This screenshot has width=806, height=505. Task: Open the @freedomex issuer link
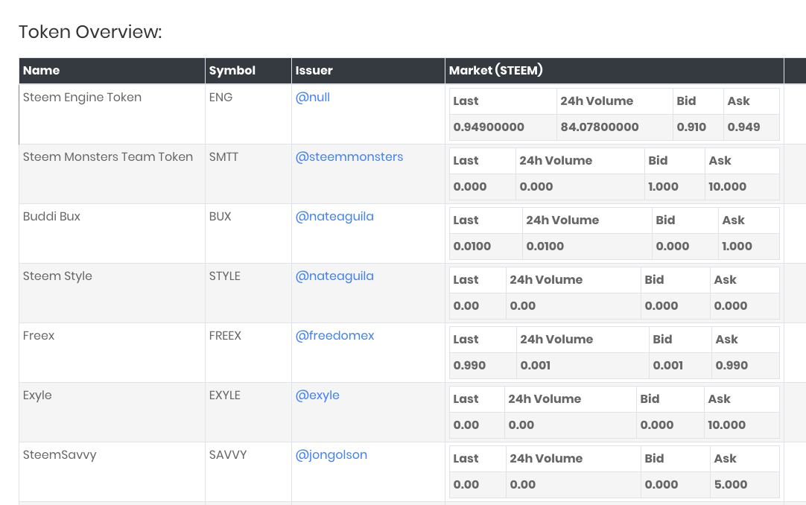point(334,335)
